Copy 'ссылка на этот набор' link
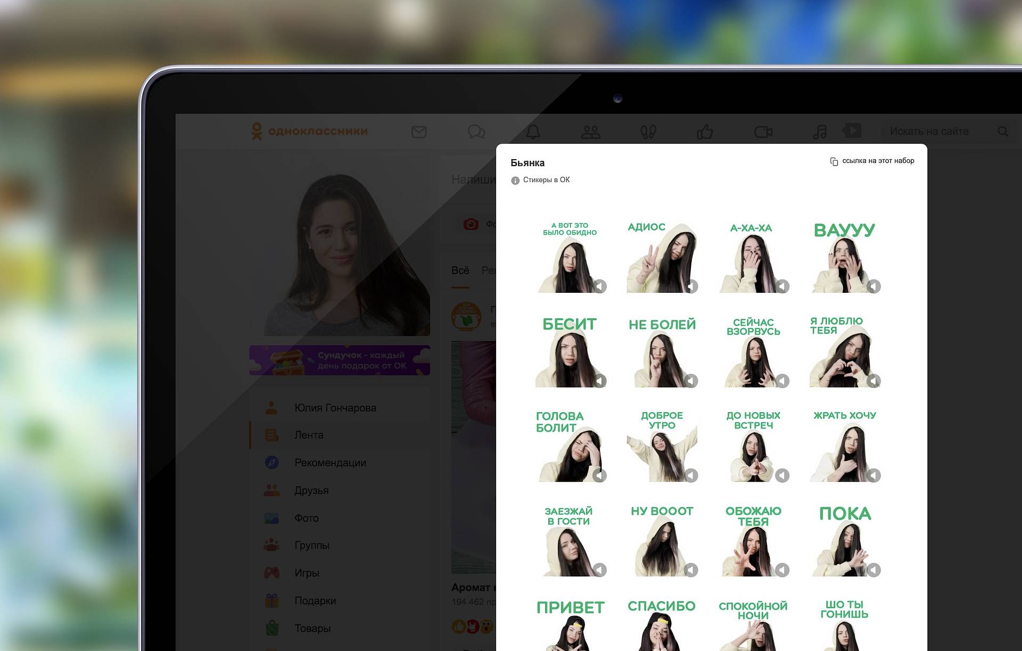Viewport: 1022px width, 651px height. pyautogui.click(x=872, y=161)
